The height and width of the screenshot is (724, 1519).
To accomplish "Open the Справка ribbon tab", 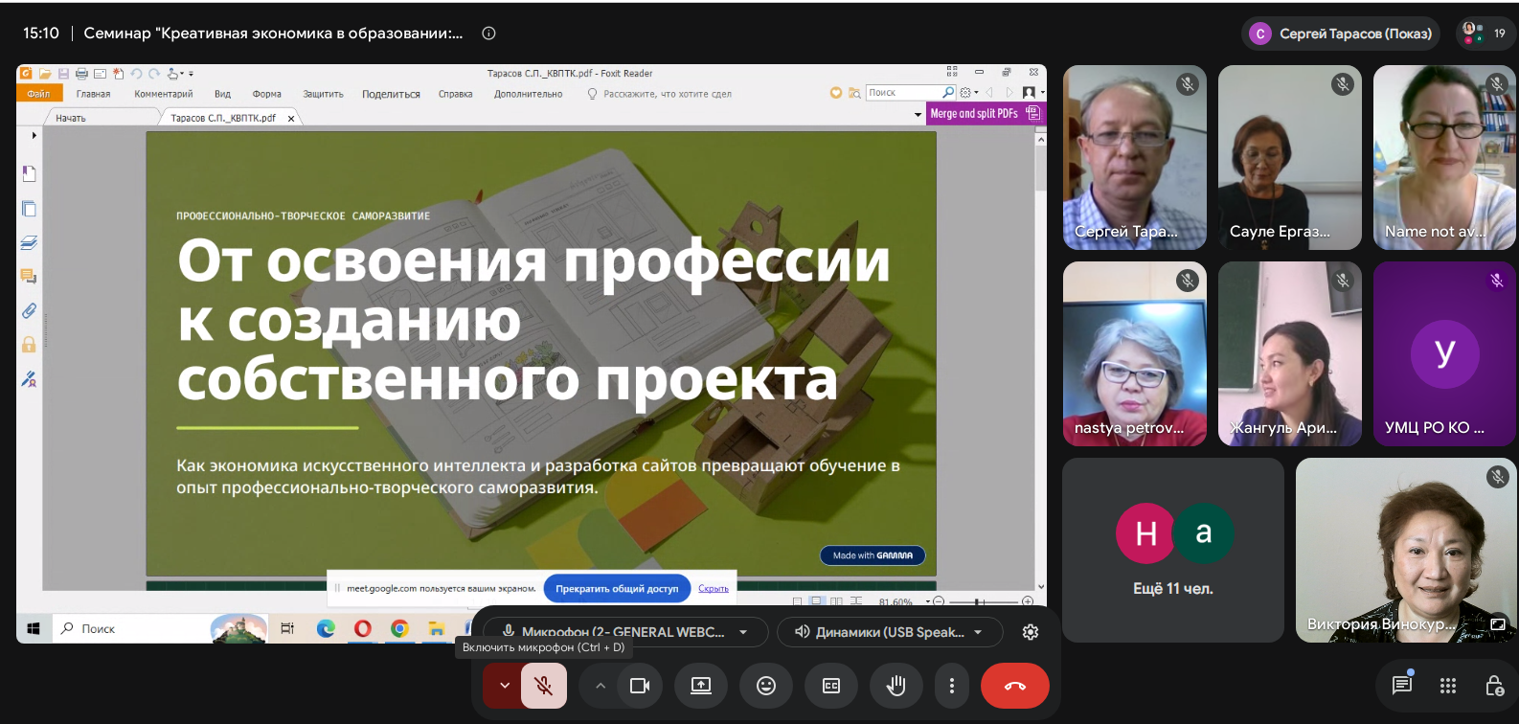I will point(456,94).
